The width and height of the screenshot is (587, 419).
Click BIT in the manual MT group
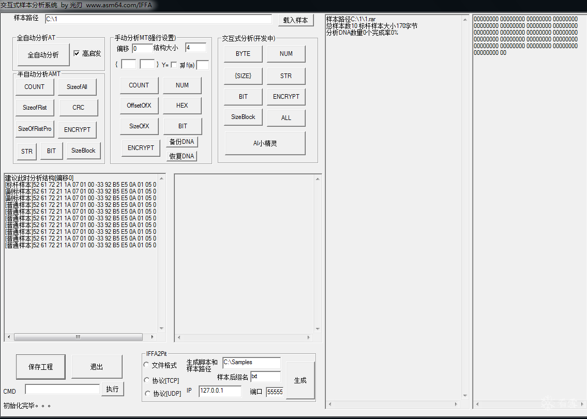coord(183,126)
